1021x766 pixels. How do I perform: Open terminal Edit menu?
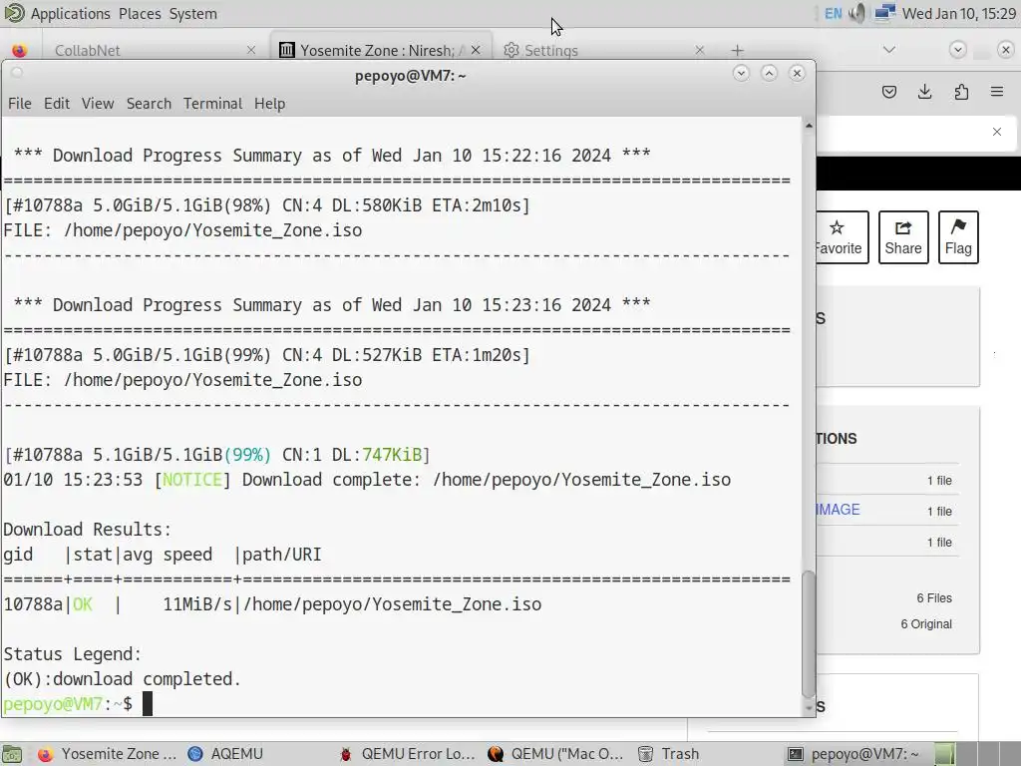pyautogui.click(x=57, y=104)
